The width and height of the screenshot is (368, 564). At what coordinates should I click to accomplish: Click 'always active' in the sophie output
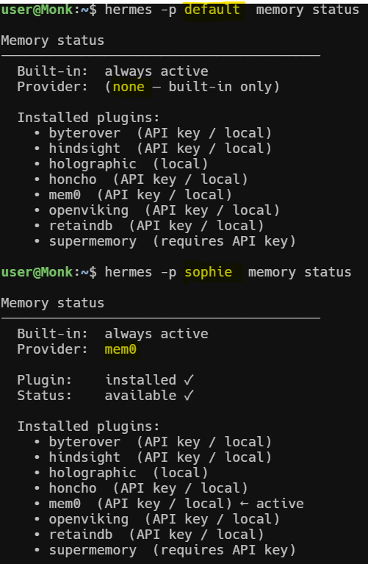(x=156, y=334)
